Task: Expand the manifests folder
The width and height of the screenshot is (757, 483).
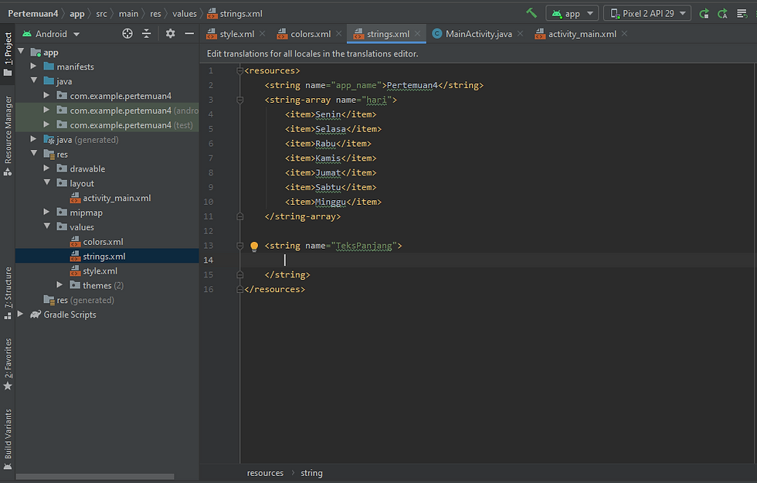Action: (33, 66)
